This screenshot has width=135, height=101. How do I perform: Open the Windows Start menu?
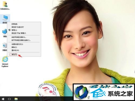3,99
